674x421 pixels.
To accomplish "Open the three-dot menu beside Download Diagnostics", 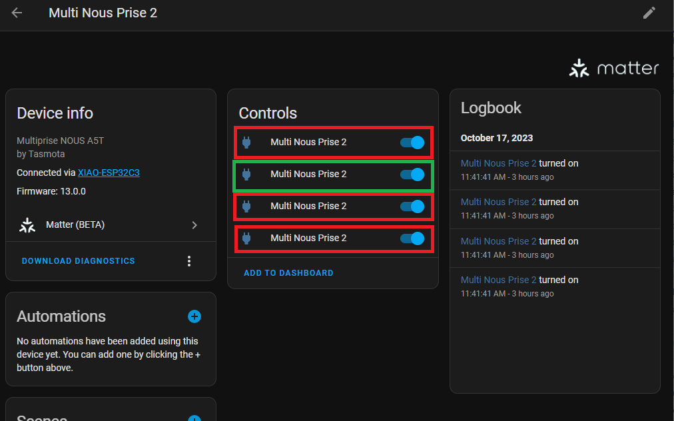I will 189,260.
